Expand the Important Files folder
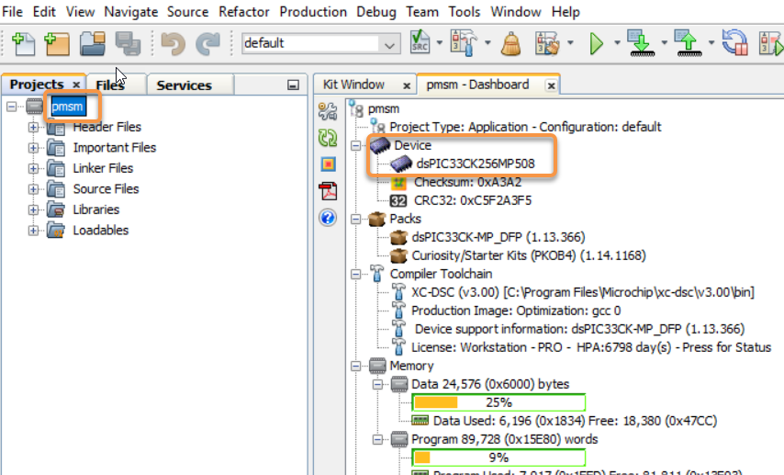784x475 pixels. (33, 148)
